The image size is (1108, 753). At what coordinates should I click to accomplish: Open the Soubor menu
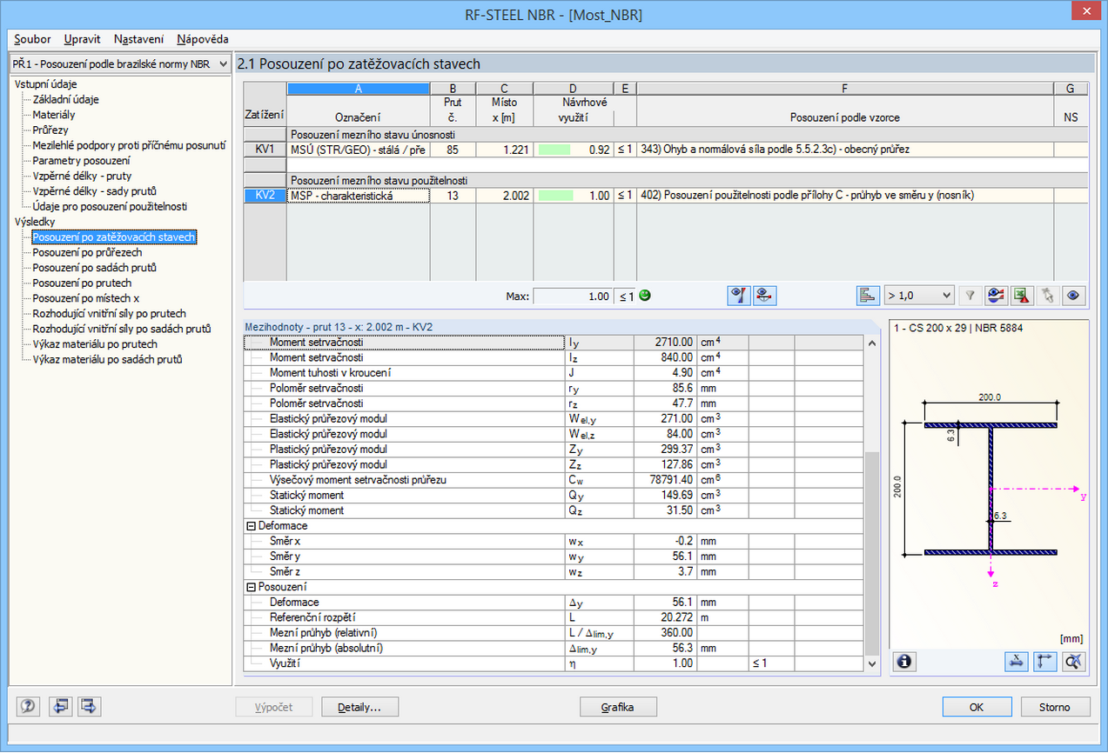click(32, 39)
